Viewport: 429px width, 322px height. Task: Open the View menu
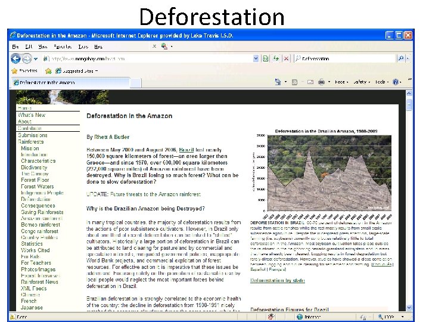tap(43, 47)
